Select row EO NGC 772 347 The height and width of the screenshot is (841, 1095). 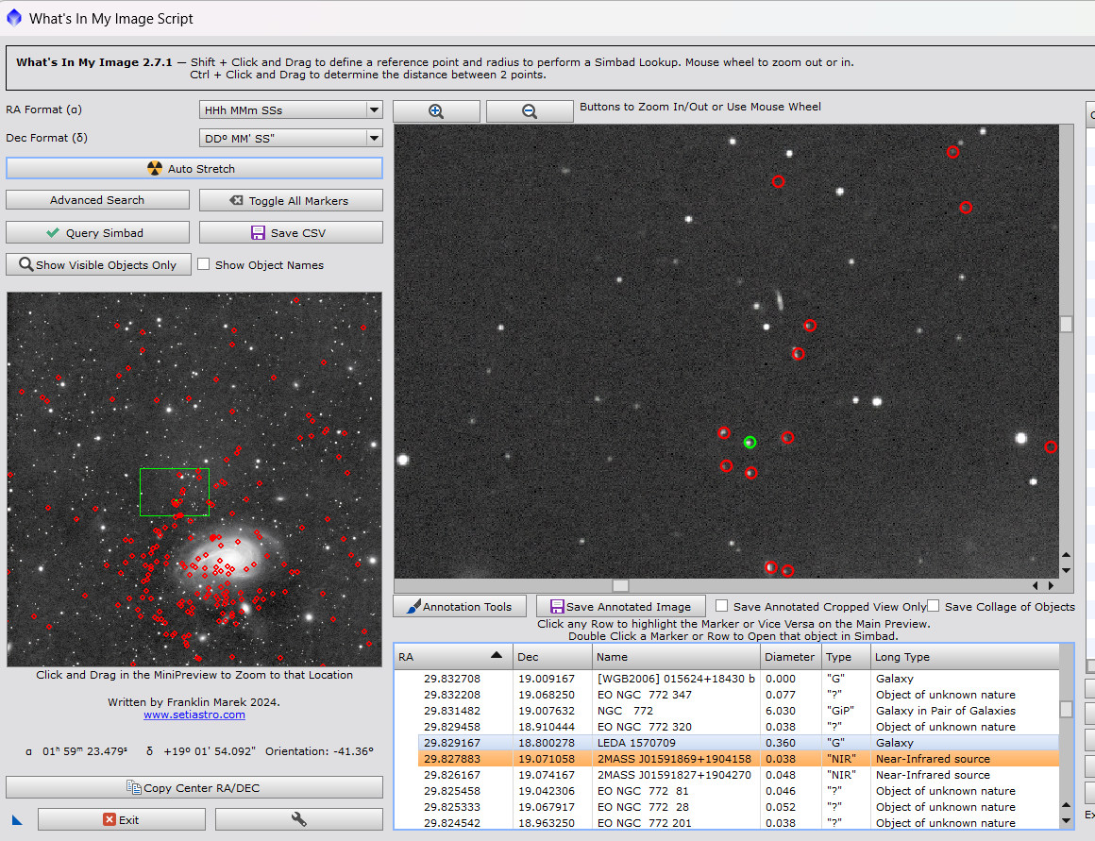pyautogui.click(x=738, y=695)
